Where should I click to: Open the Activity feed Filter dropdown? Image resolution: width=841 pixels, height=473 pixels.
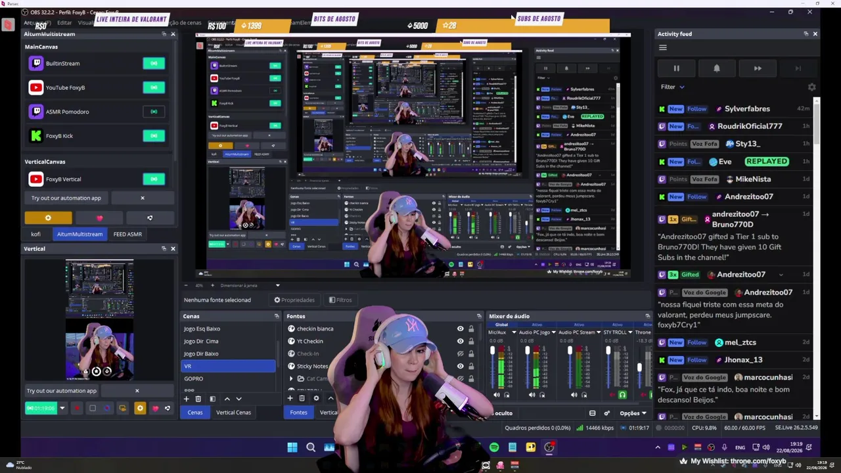[x=673, y=87]
